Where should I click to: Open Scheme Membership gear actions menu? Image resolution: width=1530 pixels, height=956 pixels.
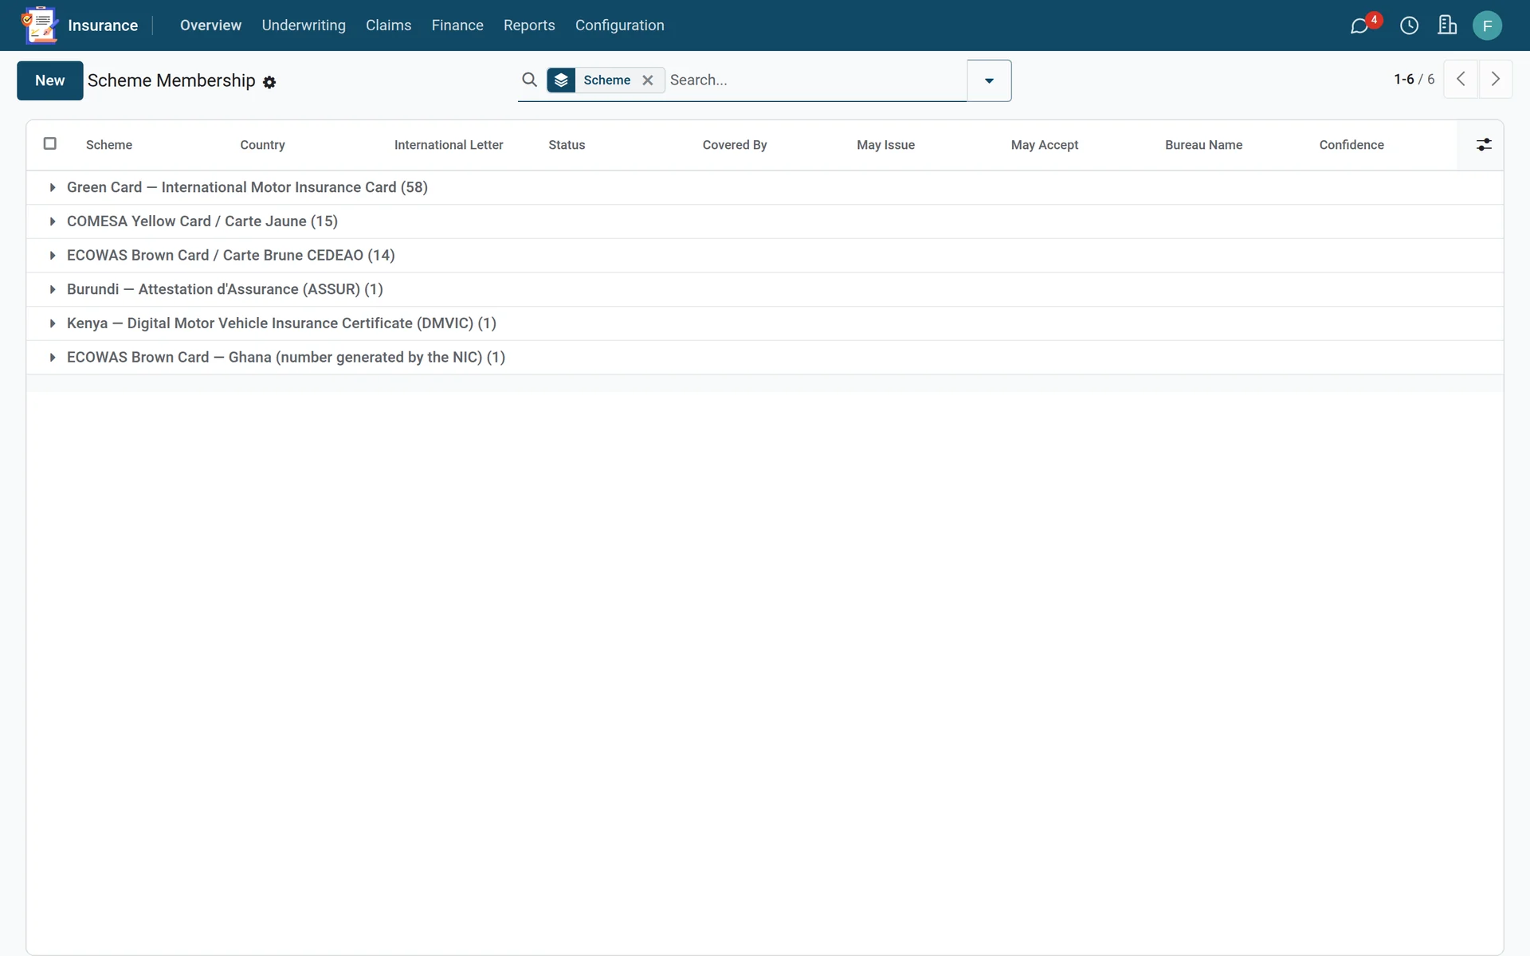(x=269, y=82)
